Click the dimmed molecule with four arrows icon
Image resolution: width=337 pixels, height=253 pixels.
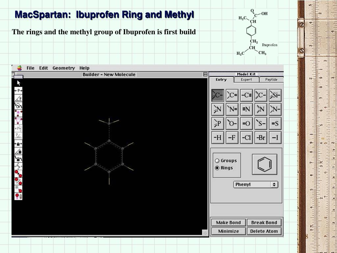coord(18,166)
